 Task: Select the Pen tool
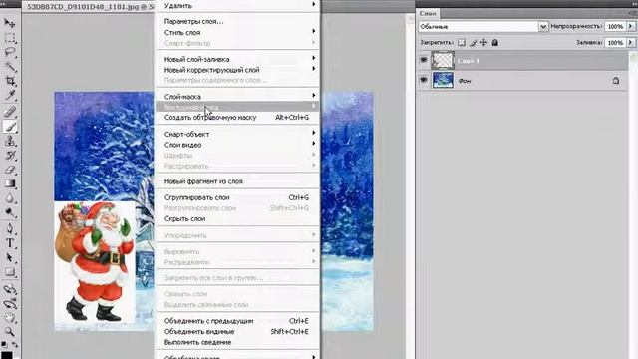point(9,228)
